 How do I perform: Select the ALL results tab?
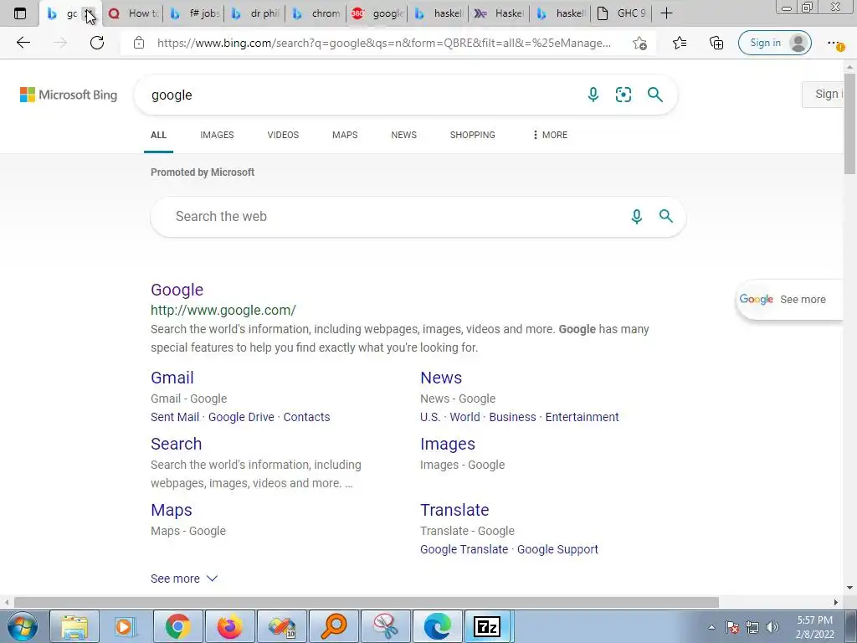[x=158, y=135]
